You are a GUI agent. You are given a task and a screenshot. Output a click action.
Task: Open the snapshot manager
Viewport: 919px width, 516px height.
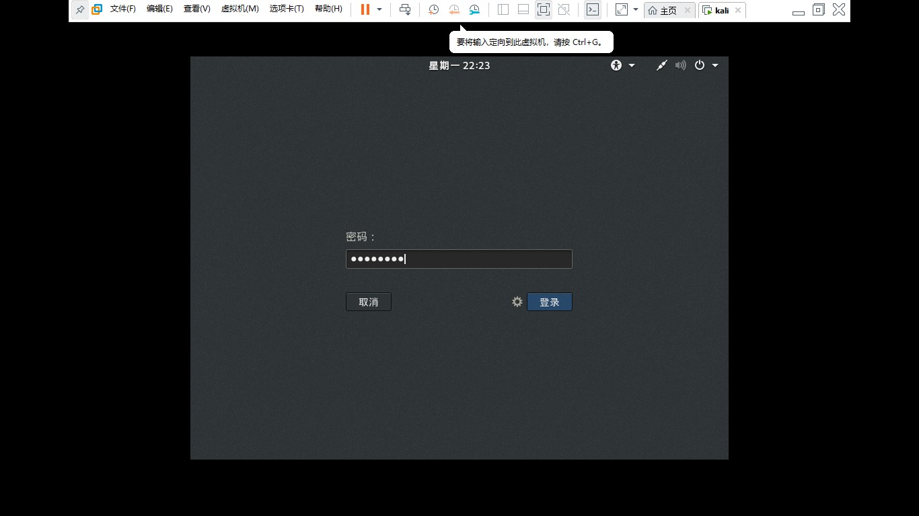[x=474, y=9]
